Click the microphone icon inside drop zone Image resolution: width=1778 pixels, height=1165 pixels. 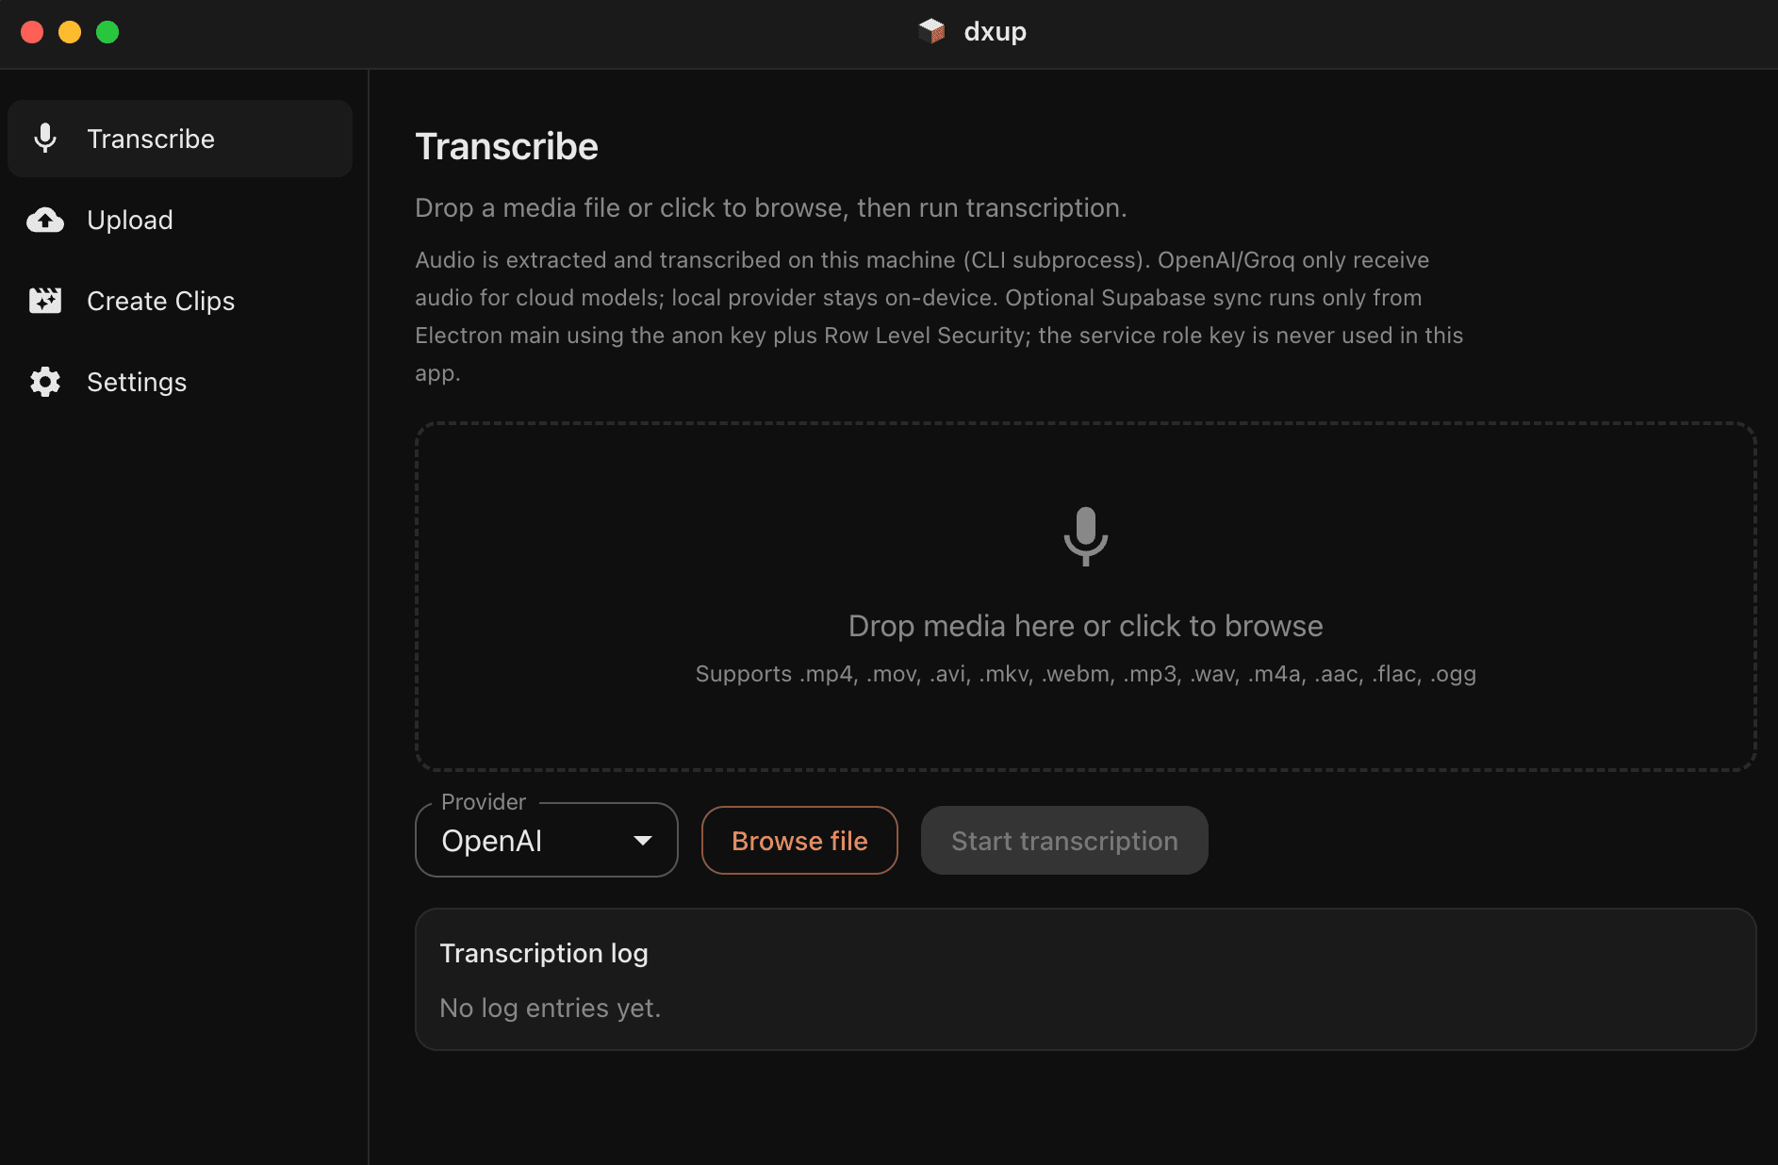1086,537
